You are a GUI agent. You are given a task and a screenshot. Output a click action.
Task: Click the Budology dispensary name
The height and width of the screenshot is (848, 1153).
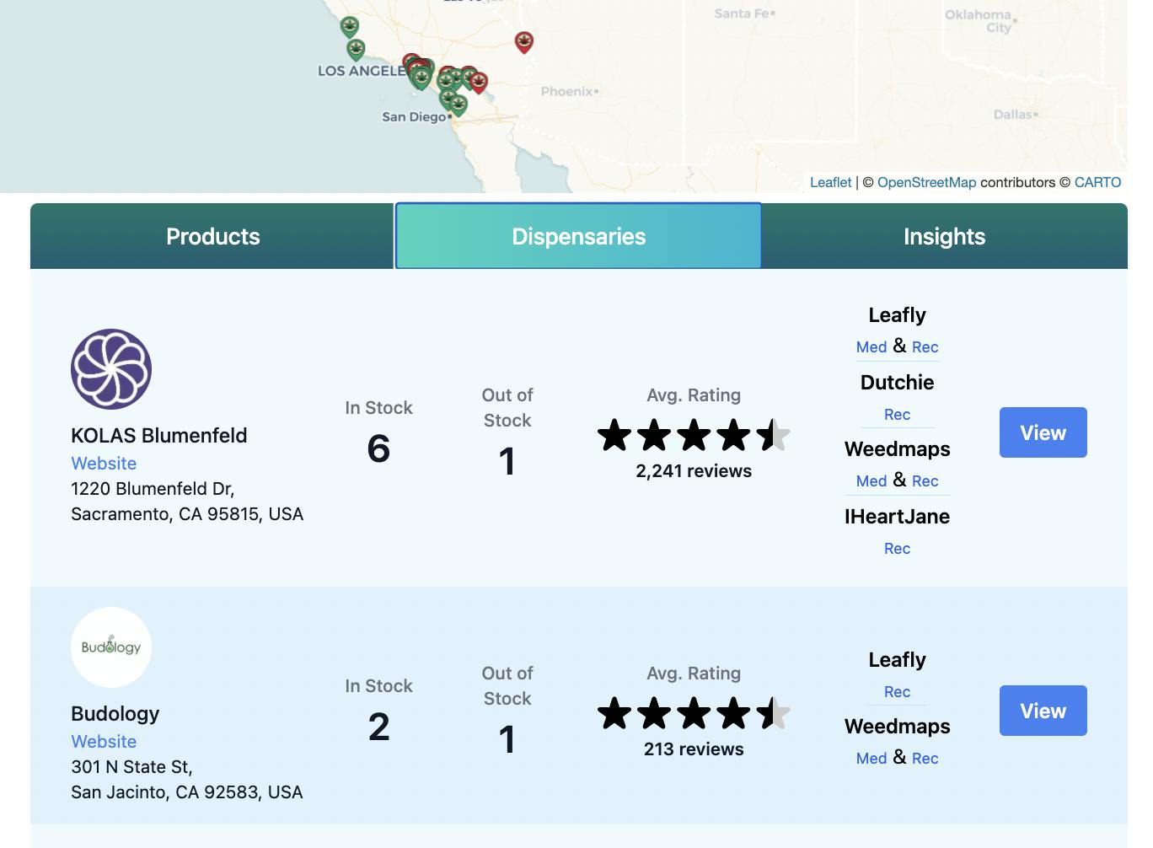[115, 714]
